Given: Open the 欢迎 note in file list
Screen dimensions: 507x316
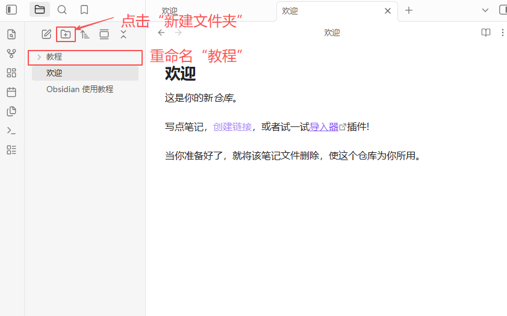Looking at the screenshot, I should coord(86,73).
